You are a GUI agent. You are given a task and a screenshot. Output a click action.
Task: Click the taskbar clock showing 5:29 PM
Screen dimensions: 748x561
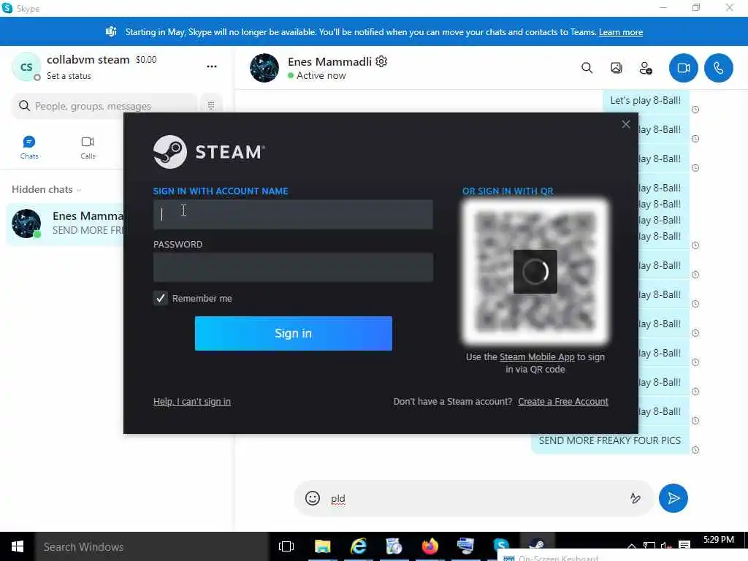[719, 540]
